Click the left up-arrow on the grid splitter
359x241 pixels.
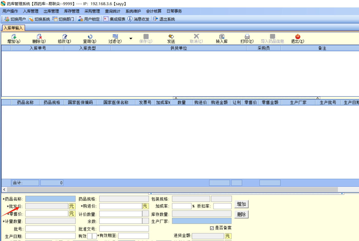point(176,98)
